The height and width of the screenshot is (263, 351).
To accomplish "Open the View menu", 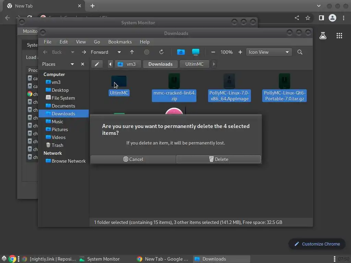I will pyautogui.click(x=81, y=42).
